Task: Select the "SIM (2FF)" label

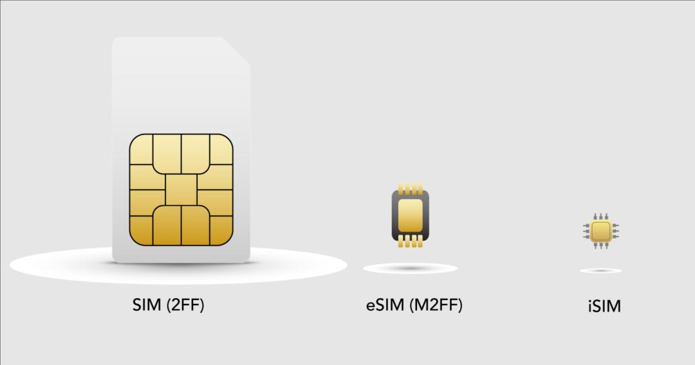Action: click(x=169, y=305)
